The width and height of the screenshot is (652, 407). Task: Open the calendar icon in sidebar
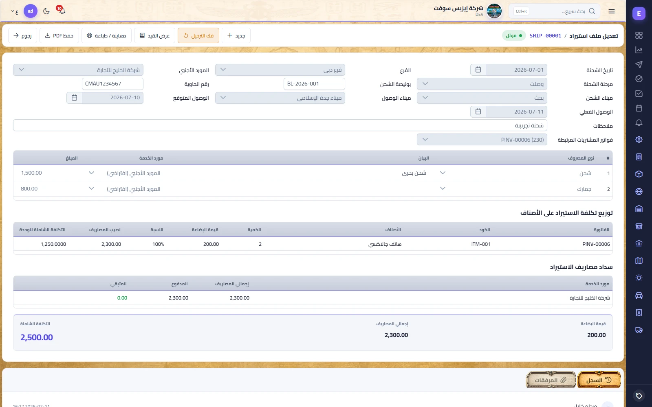(639, 108)
